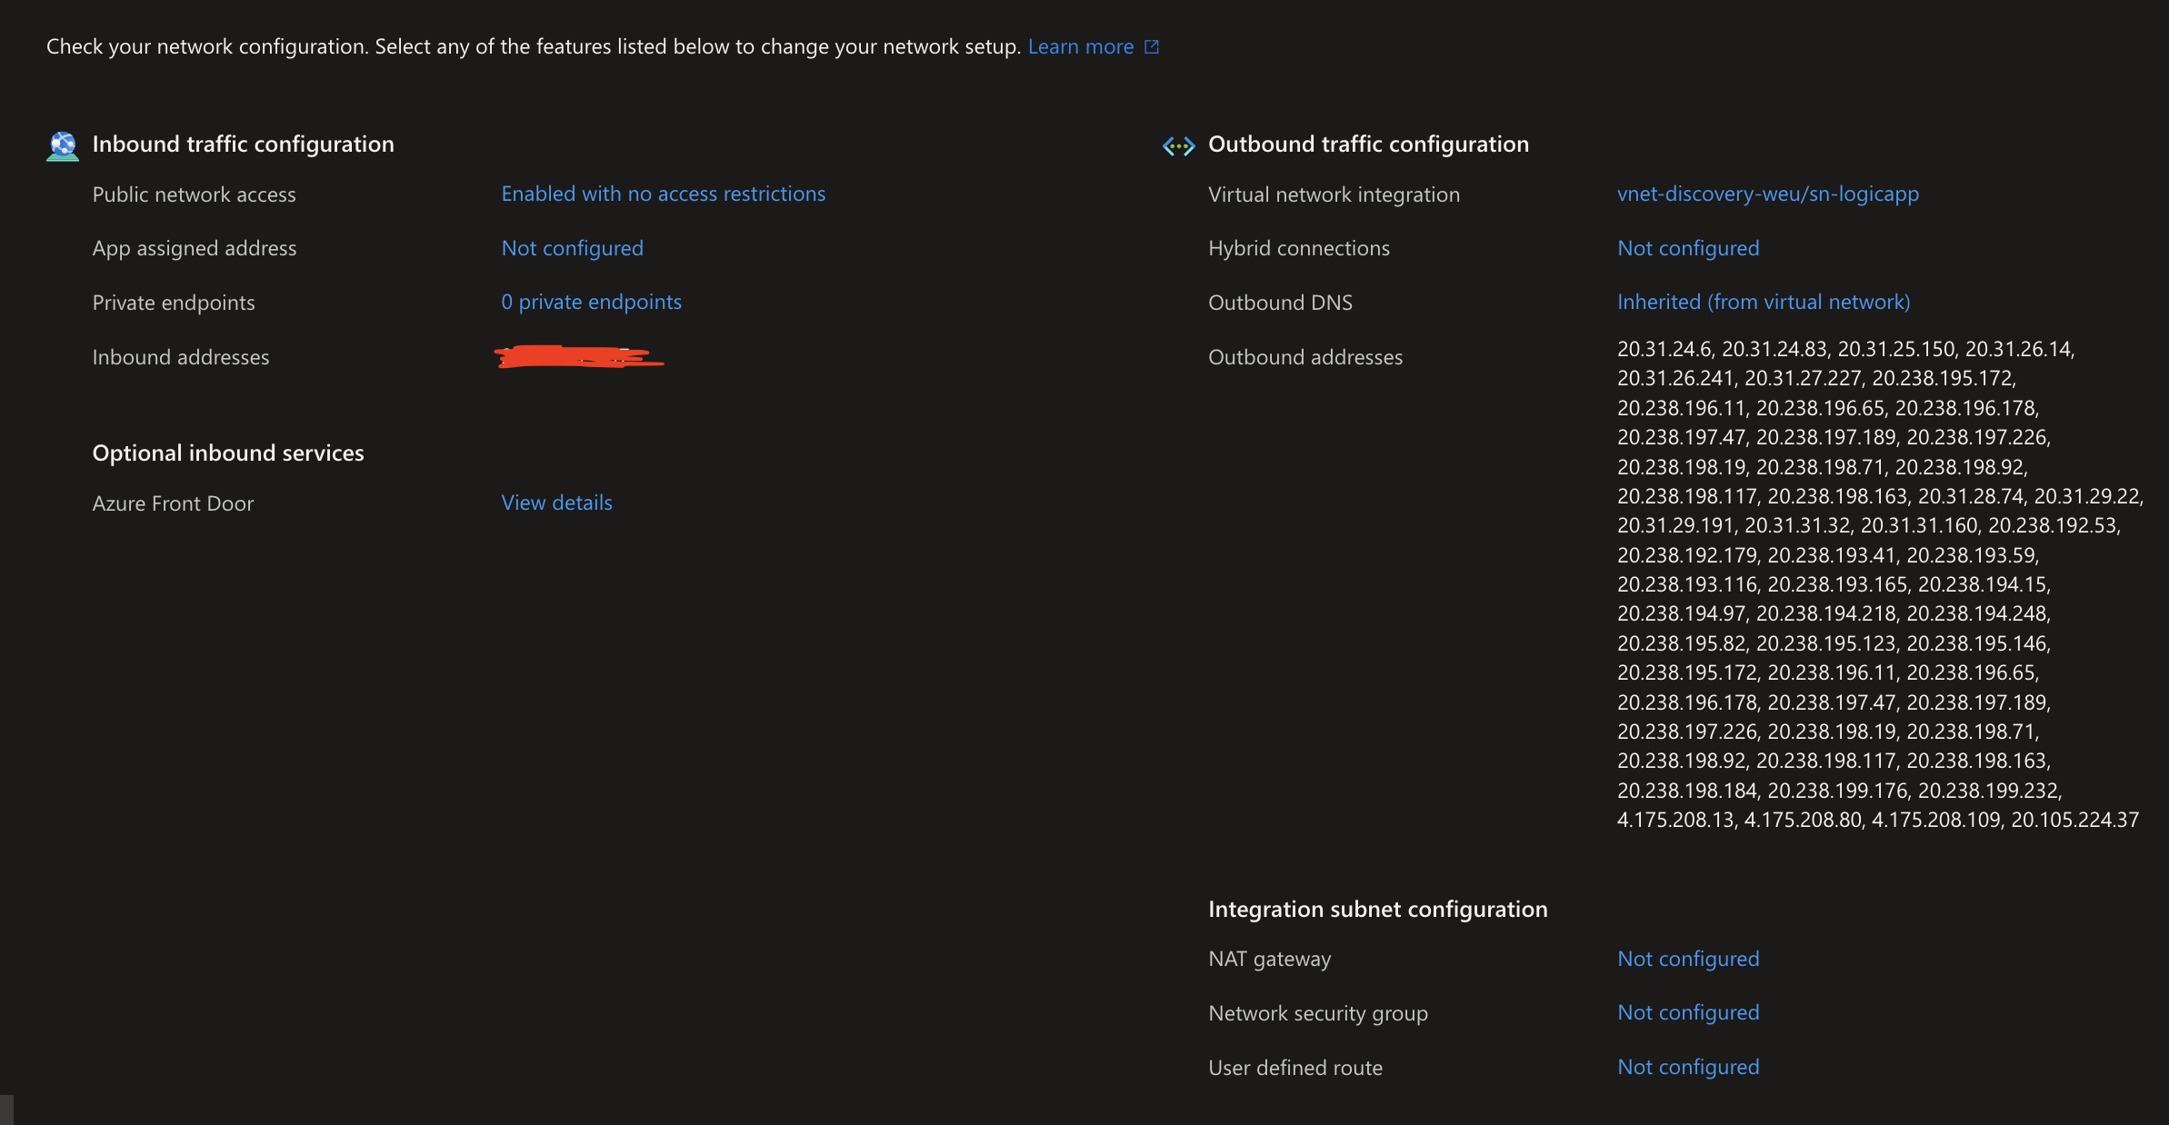Click 0 private endpoints link

tap(591, 301)
